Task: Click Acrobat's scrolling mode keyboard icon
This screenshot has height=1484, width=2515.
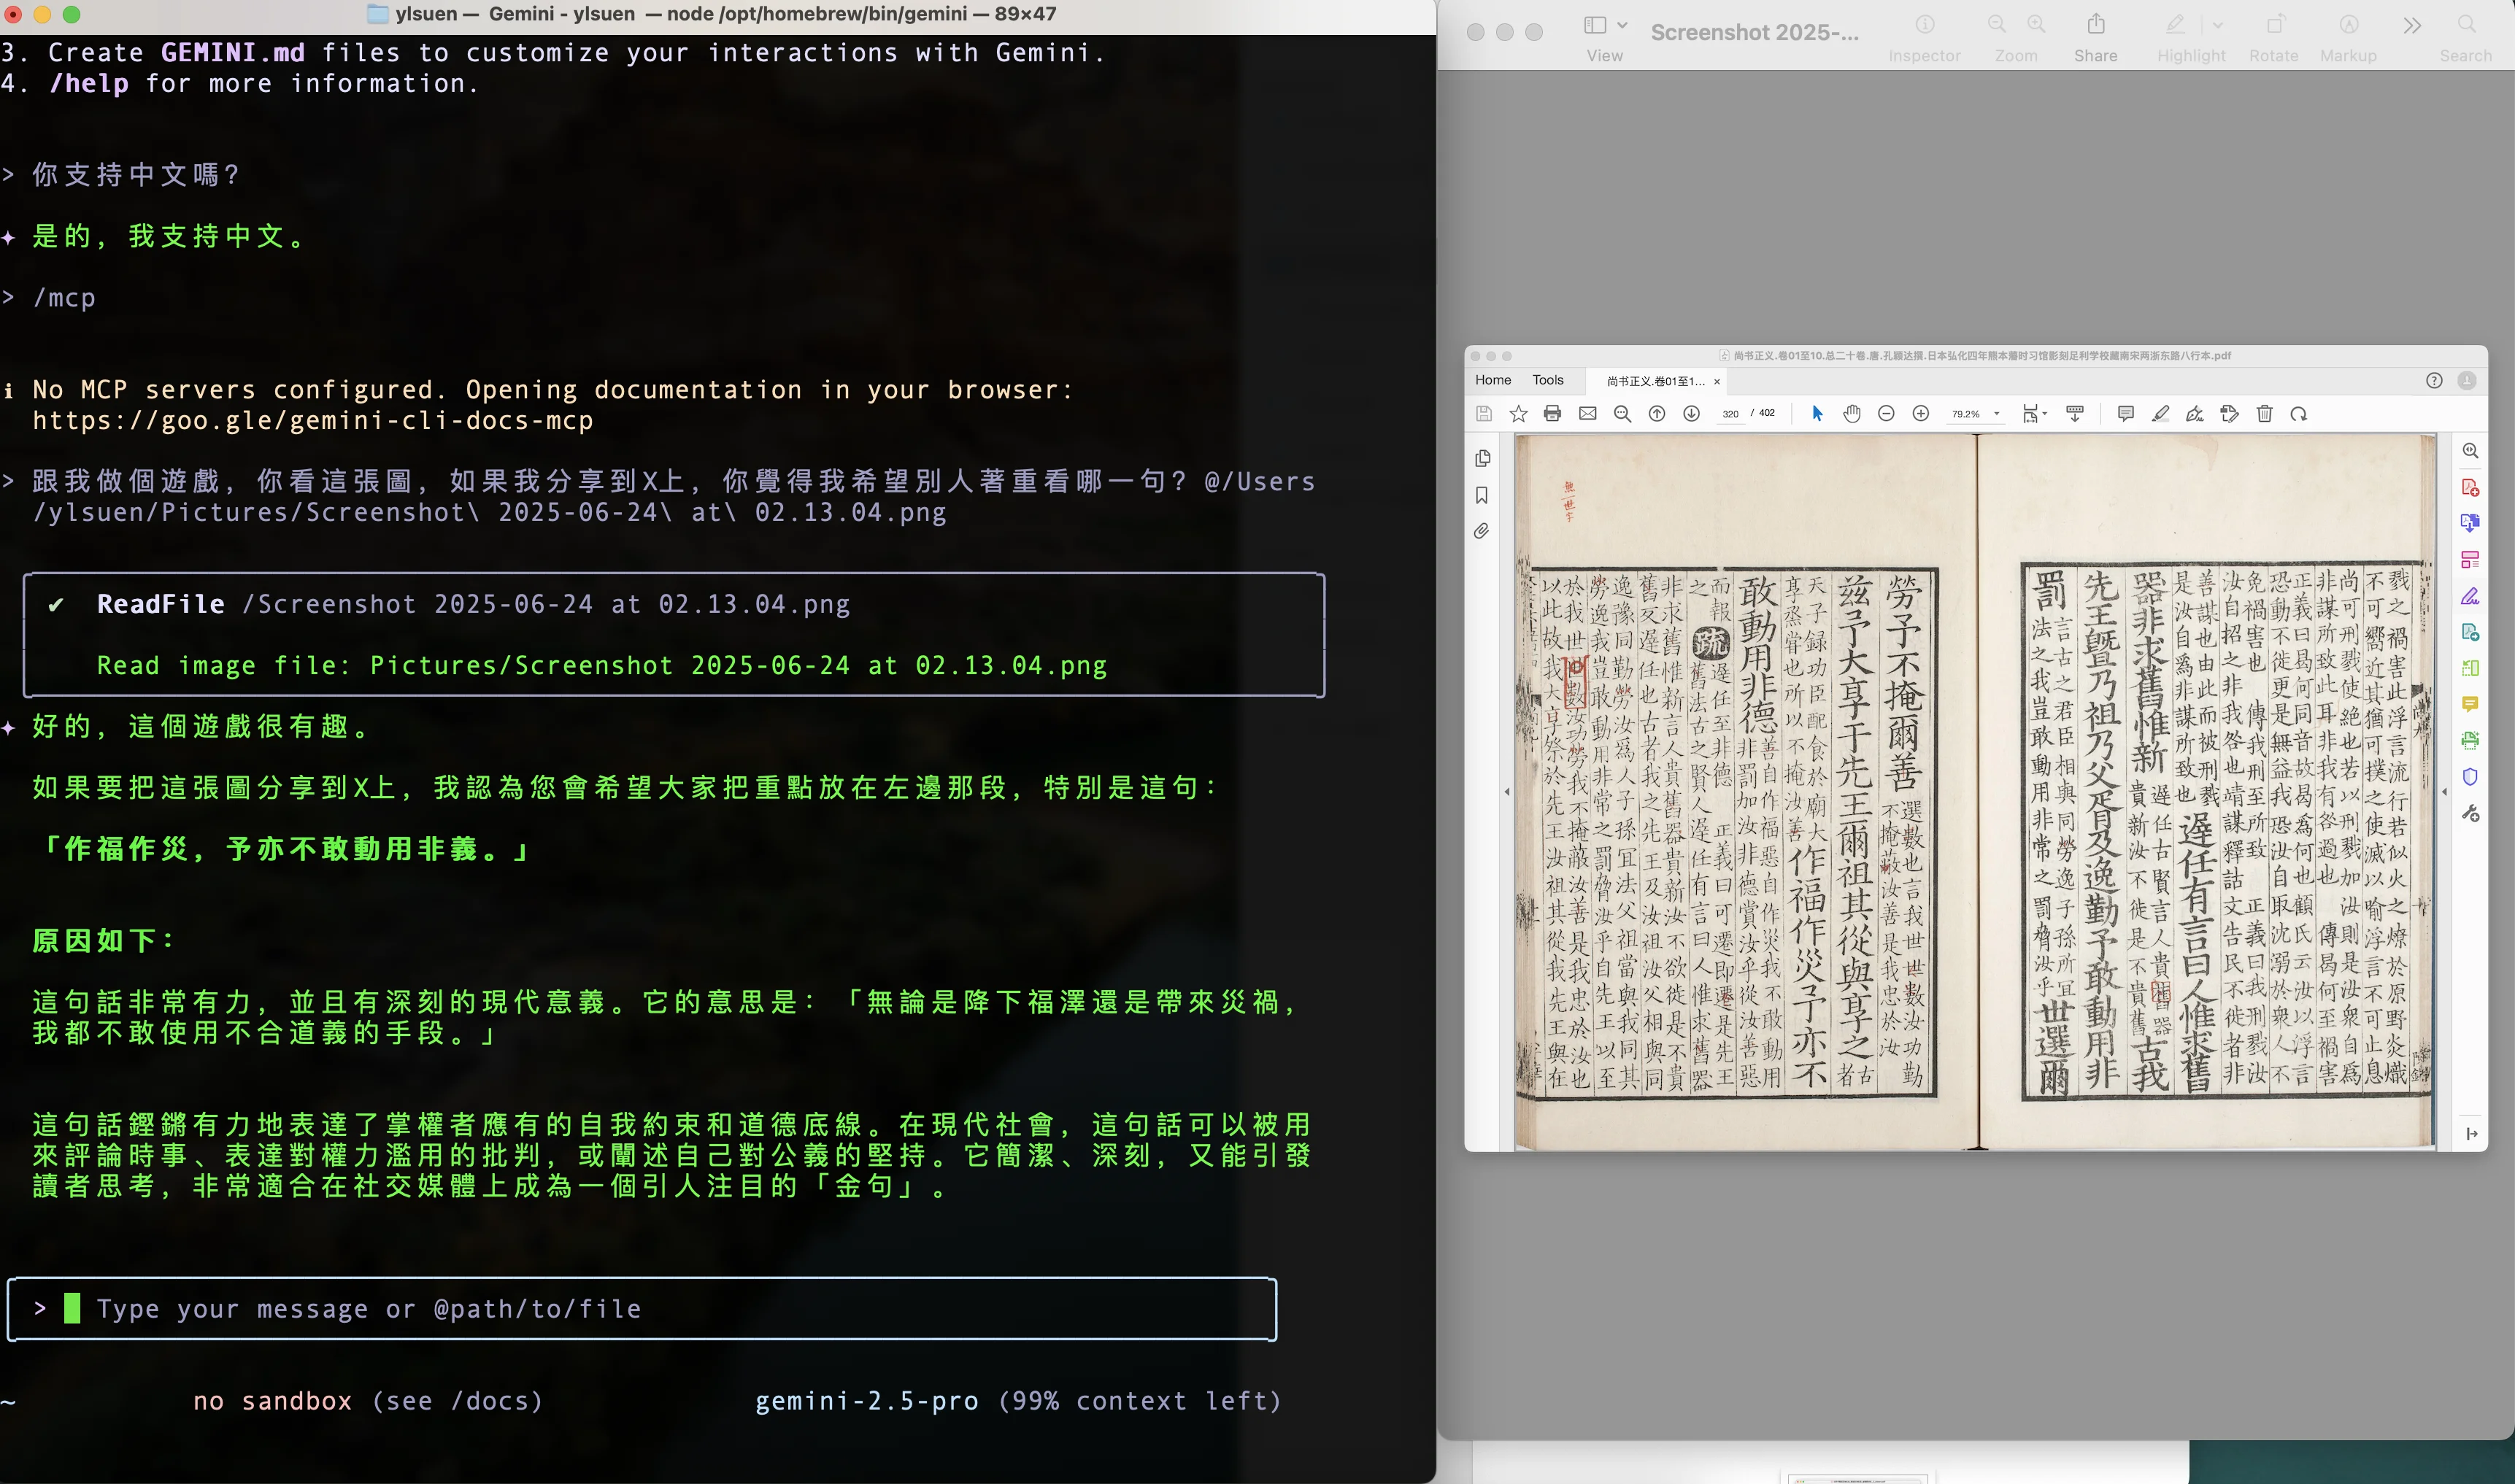Action: pos(2074,414)
